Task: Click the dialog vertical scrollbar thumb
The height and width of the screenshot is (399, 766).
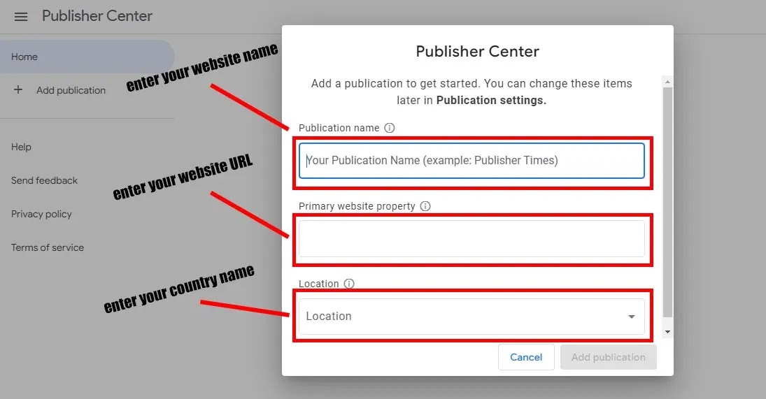Action: coord(667,203)
